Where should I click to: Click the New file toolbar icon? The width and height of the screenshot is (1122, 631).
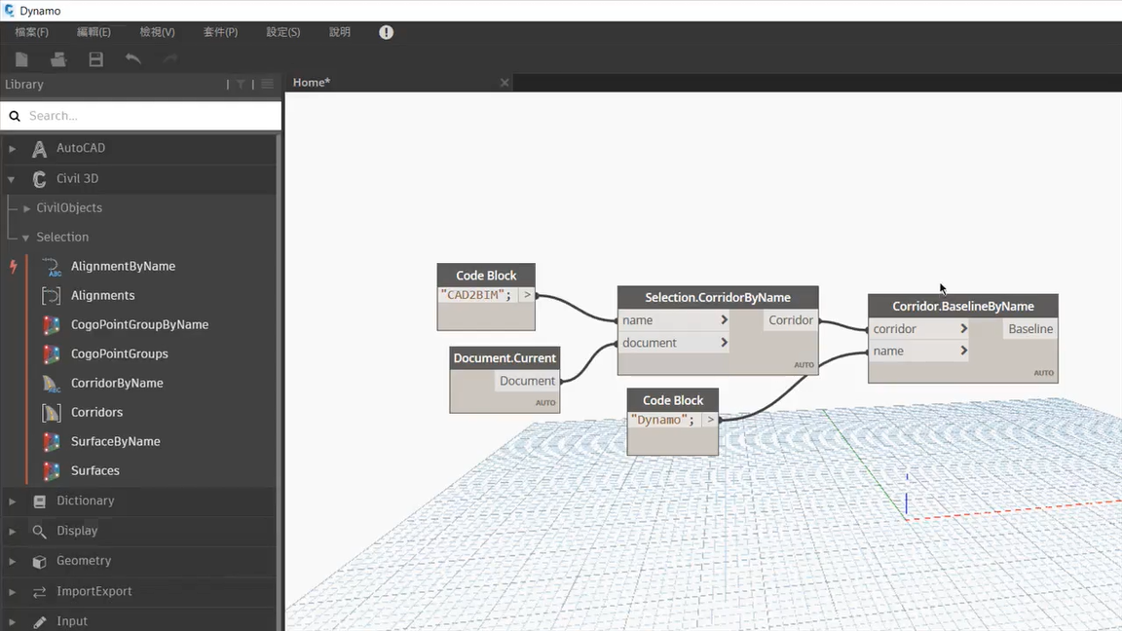21,59
